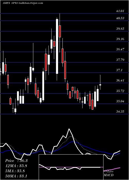Click the tallest white candlestick near 40.53
This screenshot has height=180, width=129.
(57, 46)
